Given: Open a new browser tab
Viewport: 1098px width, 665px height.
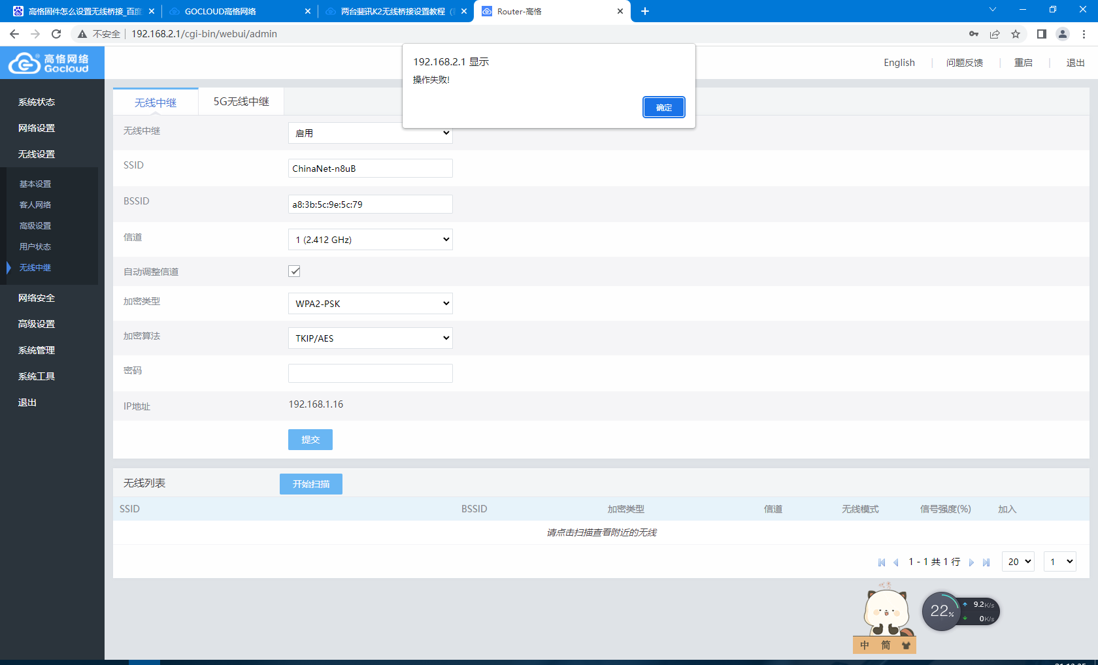Looking at the screenshot, I should [x=645, y=11].
